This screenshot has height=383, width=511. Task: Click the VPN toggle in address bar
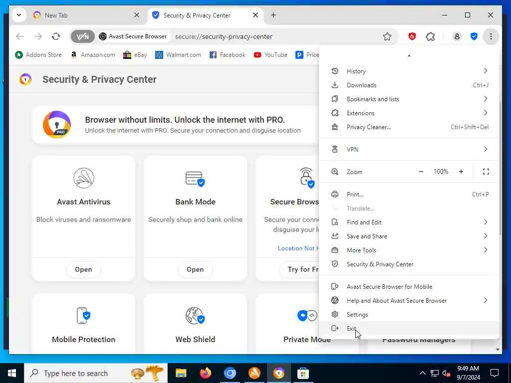[82, 36]
